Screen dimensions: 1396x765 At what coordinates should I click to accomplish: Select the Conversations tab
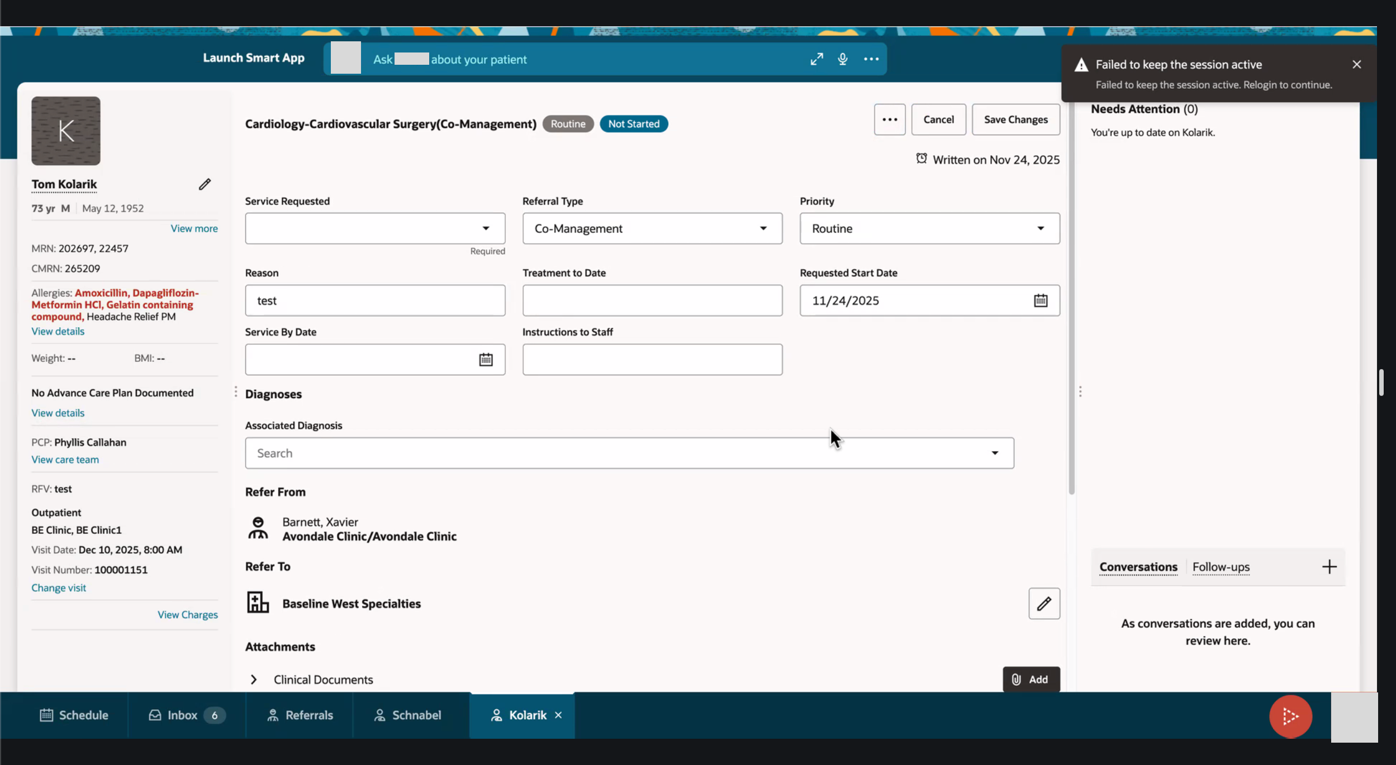point(1138,567)
